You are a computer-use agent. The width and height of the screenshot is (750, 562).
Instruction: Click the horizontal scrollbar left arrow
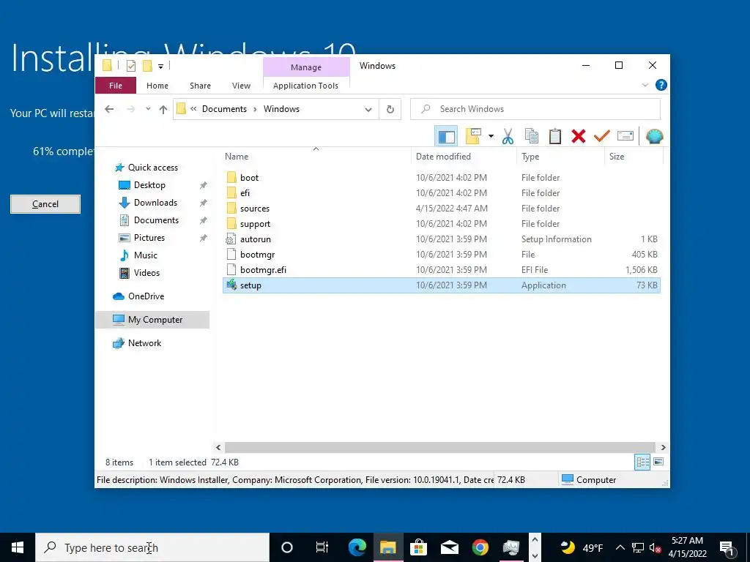click(x=218, y=447)
